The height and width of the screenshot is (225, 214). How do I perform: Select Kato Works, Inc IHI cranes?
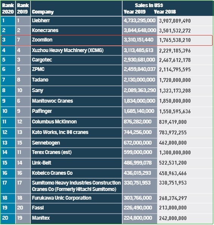pyautogui.click(x=60, y=132)
